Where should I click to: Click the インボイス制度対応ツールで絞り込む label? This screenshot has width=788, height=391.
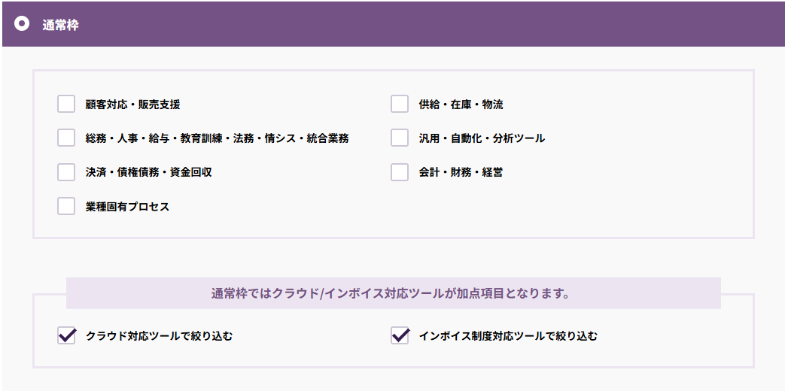[508, 336]
